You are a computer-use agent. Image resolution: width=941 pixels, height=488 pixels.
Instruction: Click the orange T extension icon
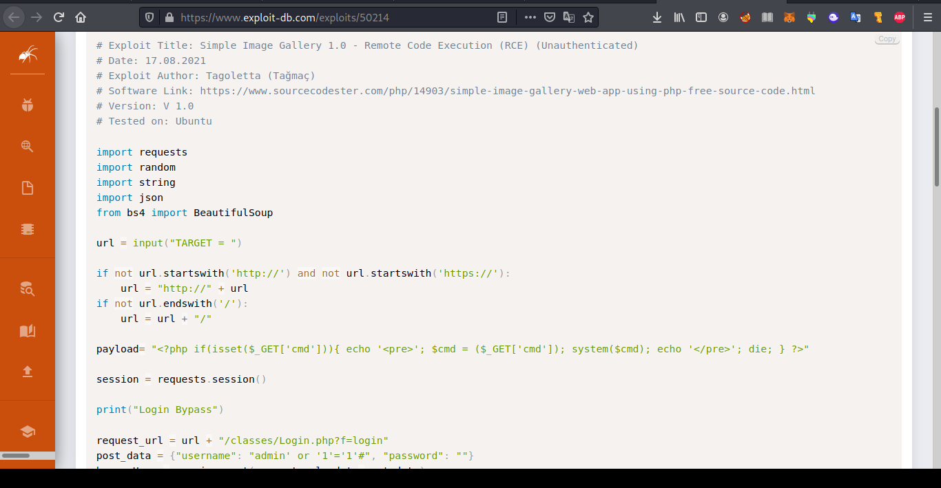pos(878,17)
